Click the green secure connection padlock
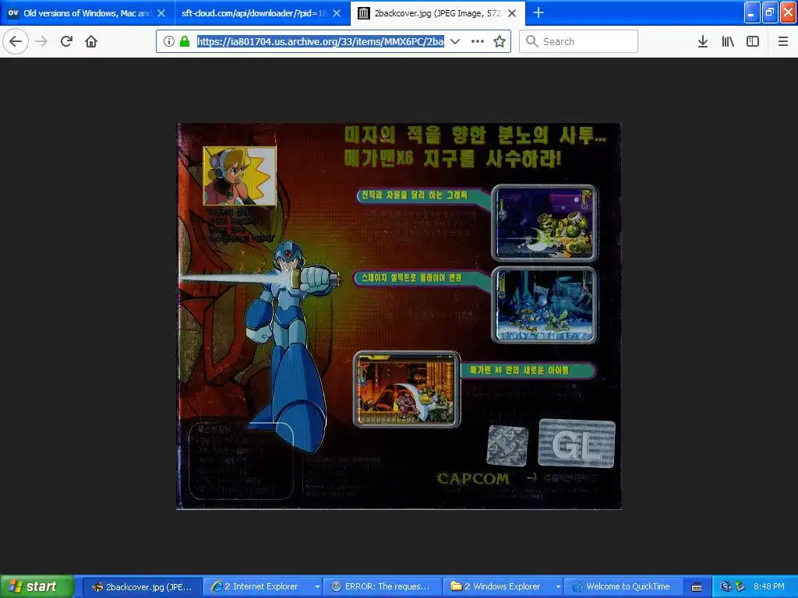Image resolution: width=798 pixels, height=598 pixels. click(185, 41)
